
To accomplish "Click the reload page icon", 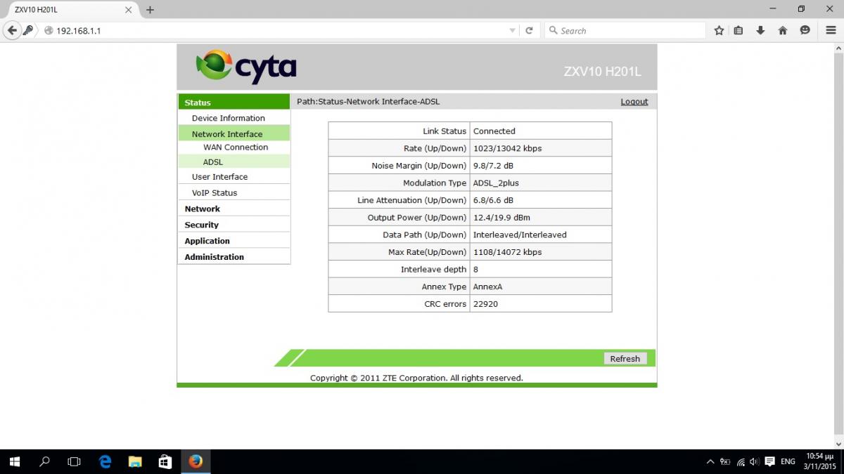I will [529, 30].
